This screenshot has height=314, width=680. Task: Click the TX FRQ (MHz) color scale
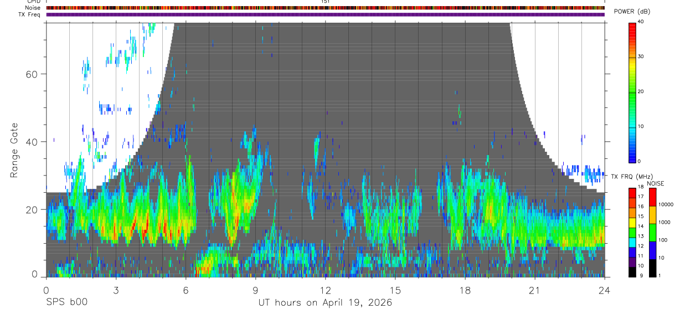(632, 233)
